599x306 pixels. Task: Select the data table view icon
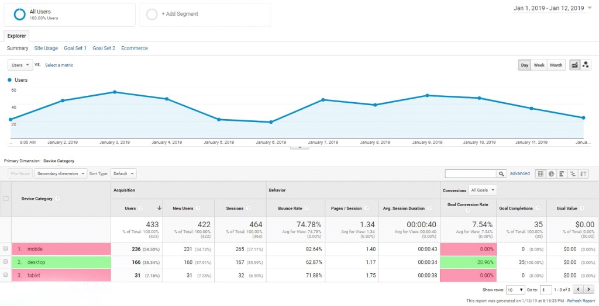541,173
